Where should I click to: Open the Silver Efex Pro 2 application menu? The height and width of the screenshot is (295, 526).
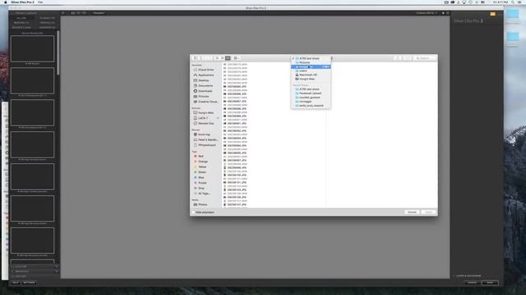(22, 2)
